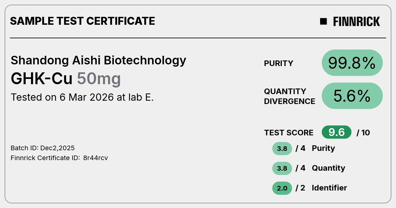Click the Finnrick black square logo icon
396x208 pixels.
pyautogui.click(x=323, y=21)
